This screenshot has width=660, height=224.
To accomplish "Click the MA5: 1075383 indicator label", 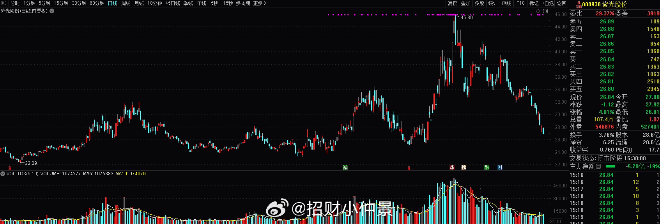I will point(98,174).
